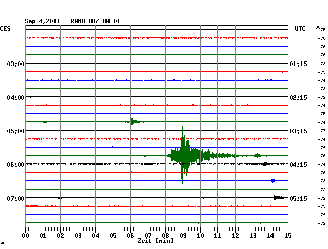The height and width of the screenshot is (249, 328).
Task: Click minute tick label 08
Action: (165, 236)
